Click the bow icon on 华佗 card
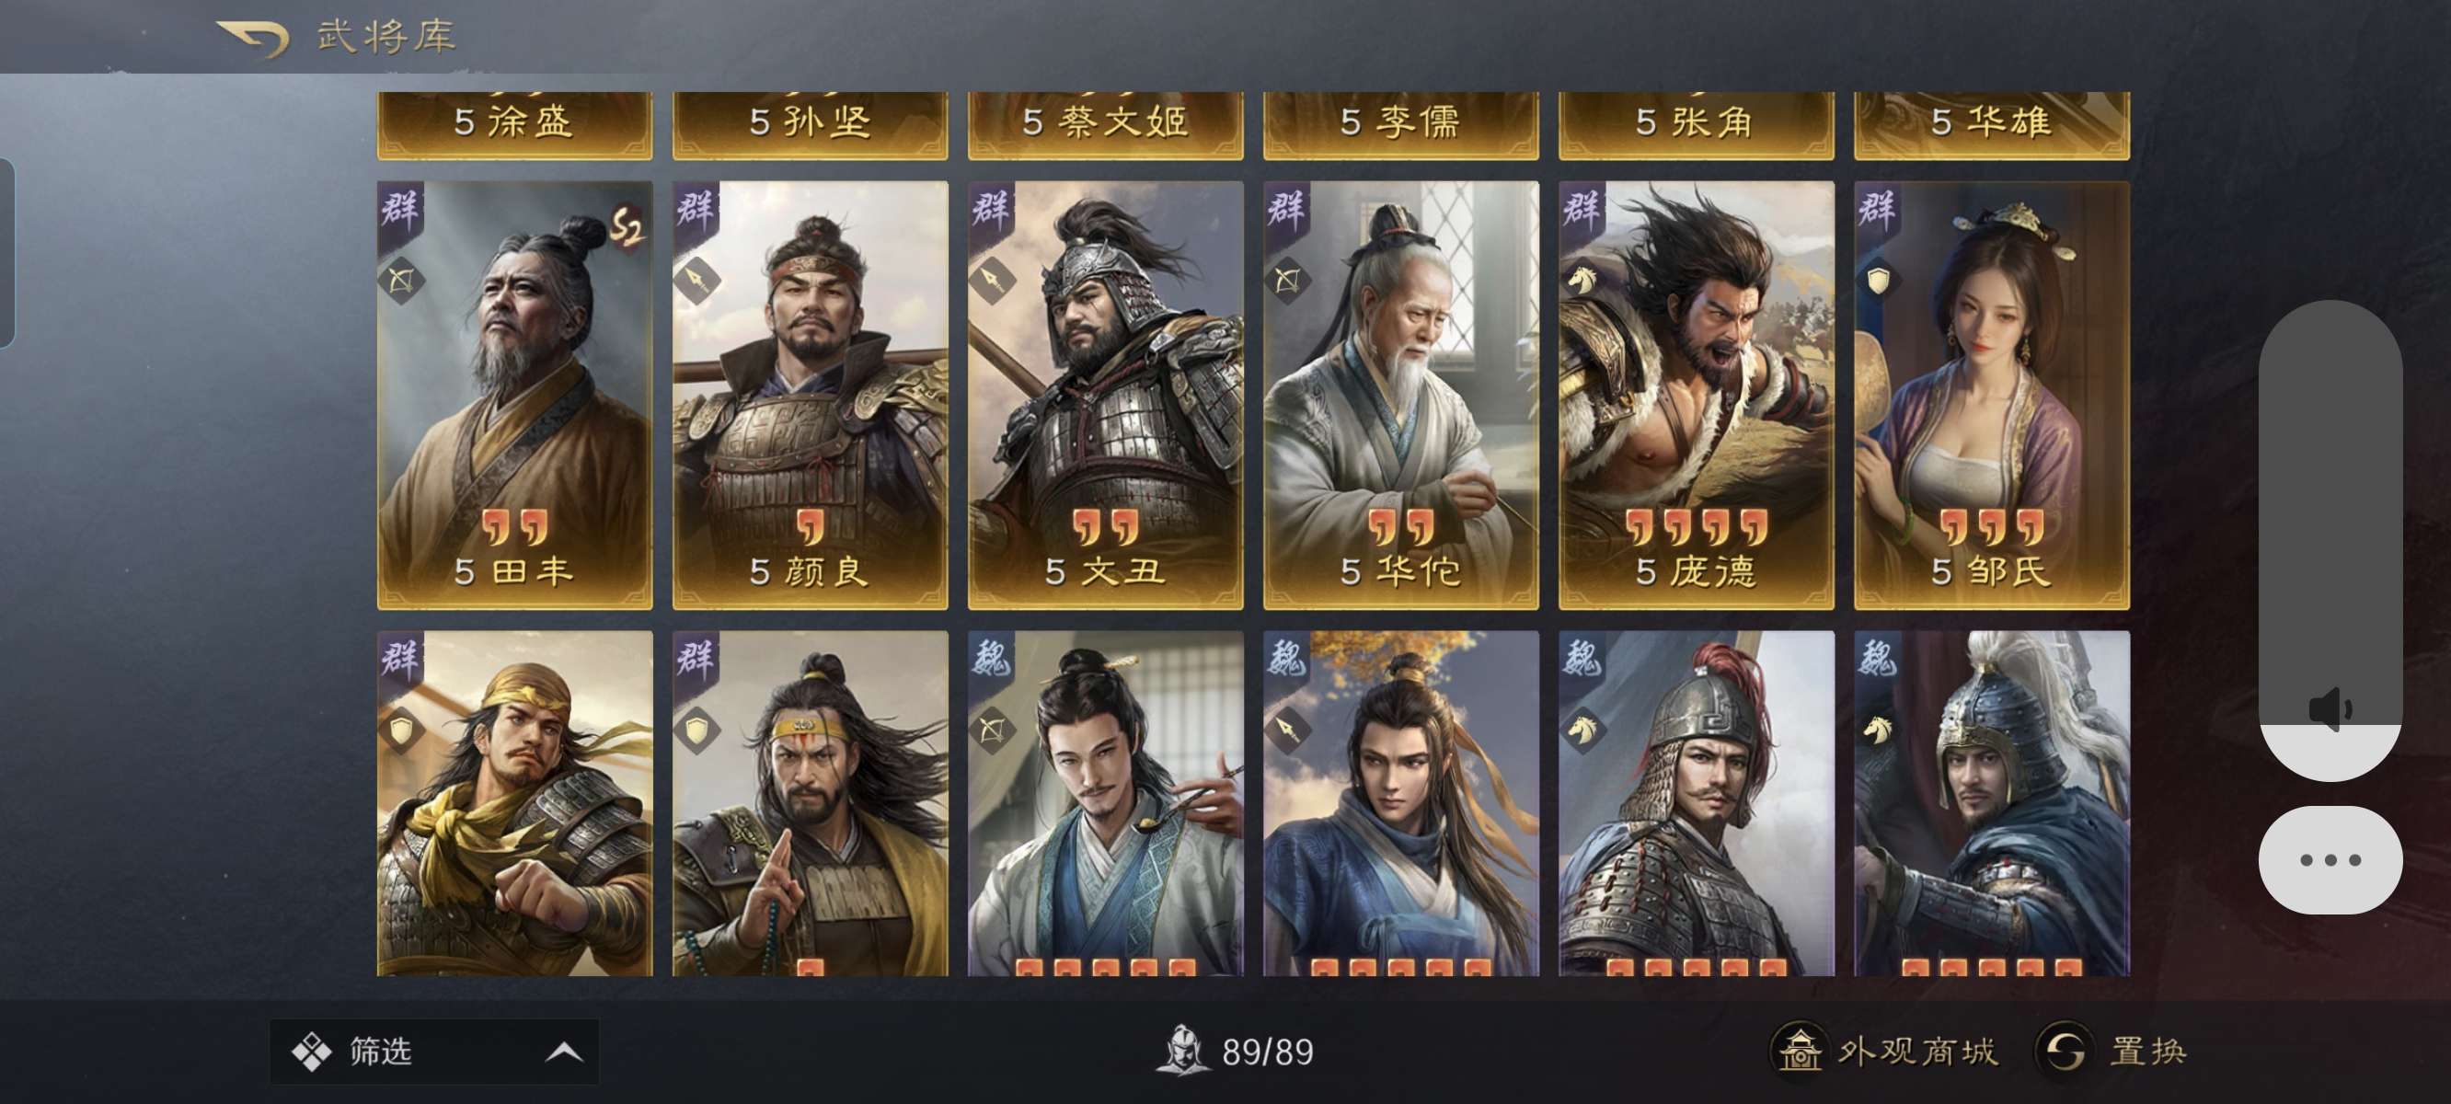 1286,280
